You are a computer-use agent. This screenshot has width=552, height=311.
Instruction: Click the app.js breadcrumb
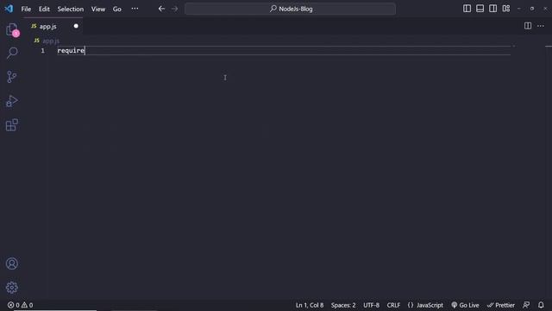tap(47, 41)
